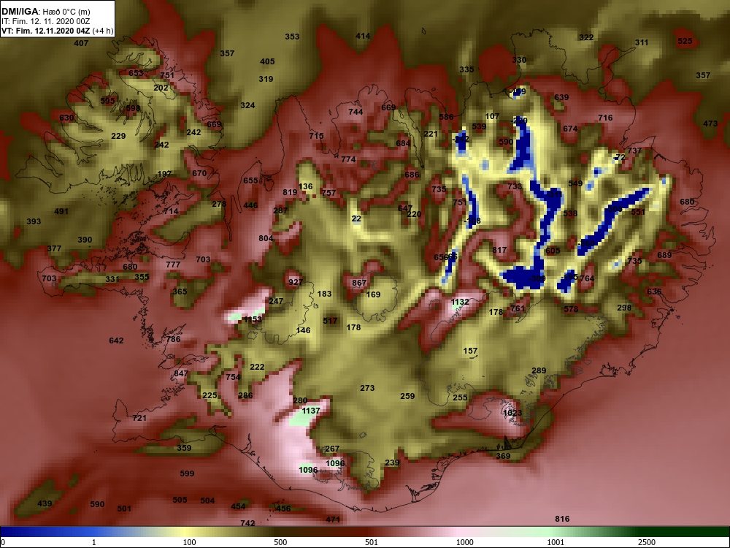Image resolution: width=730 pixels, height=548 pixels.
Task: Click the number 331 on the map
Action: (x=112, y=279)
